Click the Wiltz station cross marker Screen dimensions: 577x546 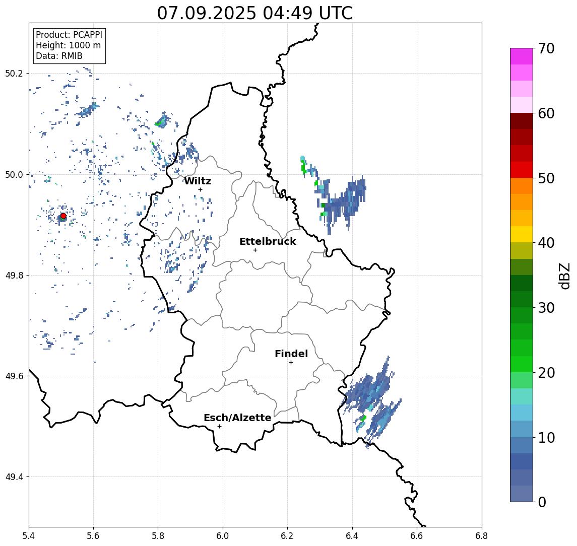[x=200, y=189]
